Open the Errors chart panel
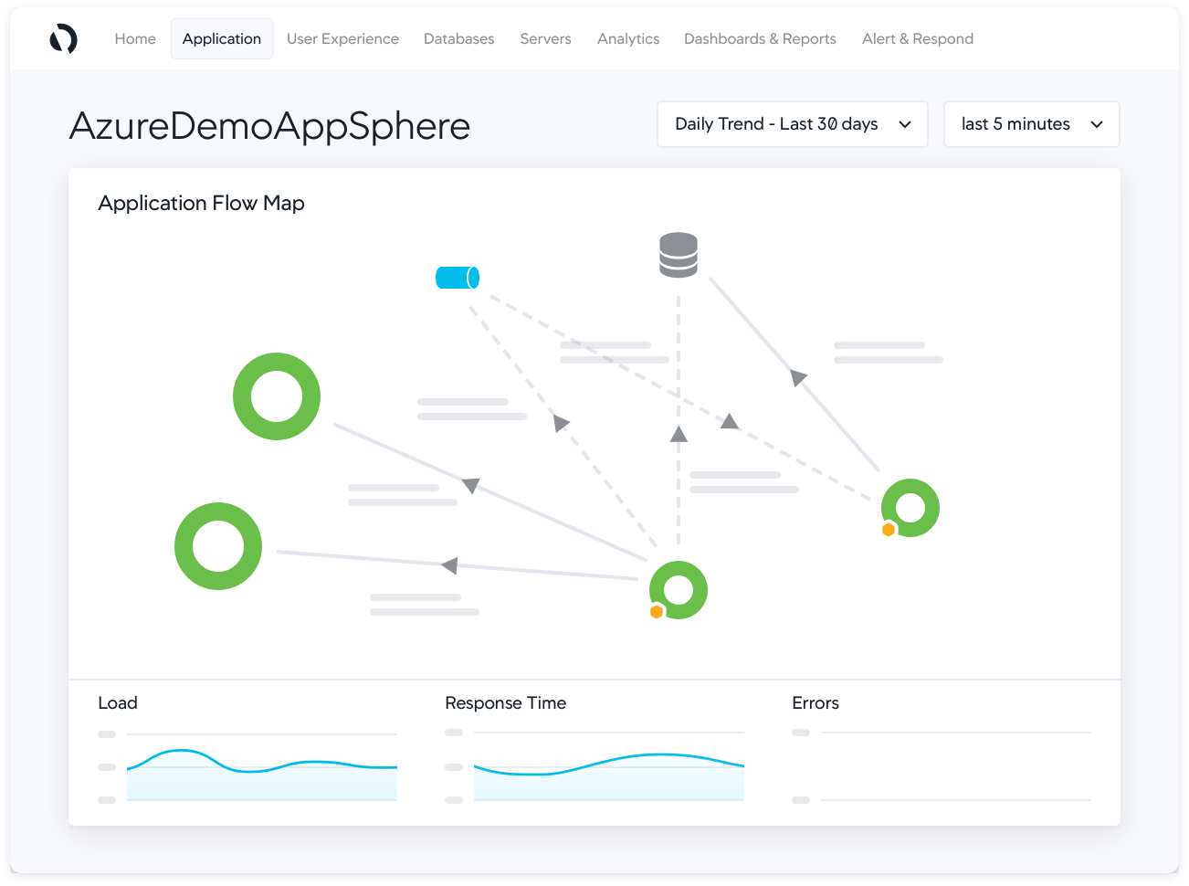Image resolution: width=1189 pixels, height=886 pixels. [942, 767]
